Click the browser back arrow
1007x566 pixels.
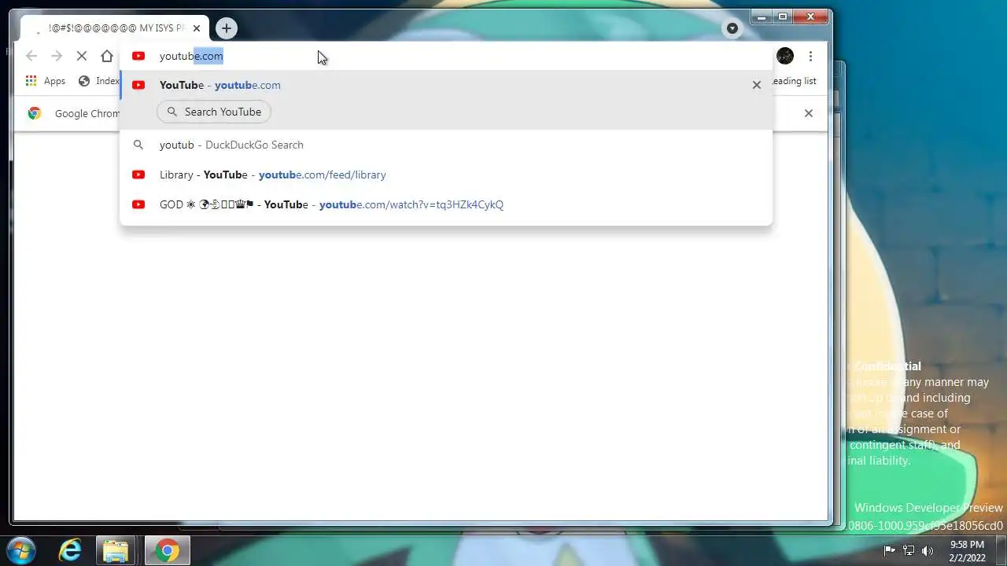[x=31, y=56]
